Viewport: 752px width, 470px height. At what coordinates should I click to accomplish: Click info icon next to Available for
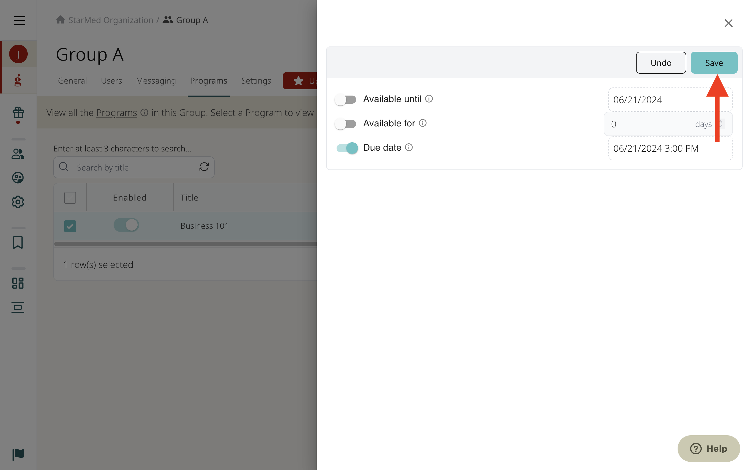[x=423, y=123]
